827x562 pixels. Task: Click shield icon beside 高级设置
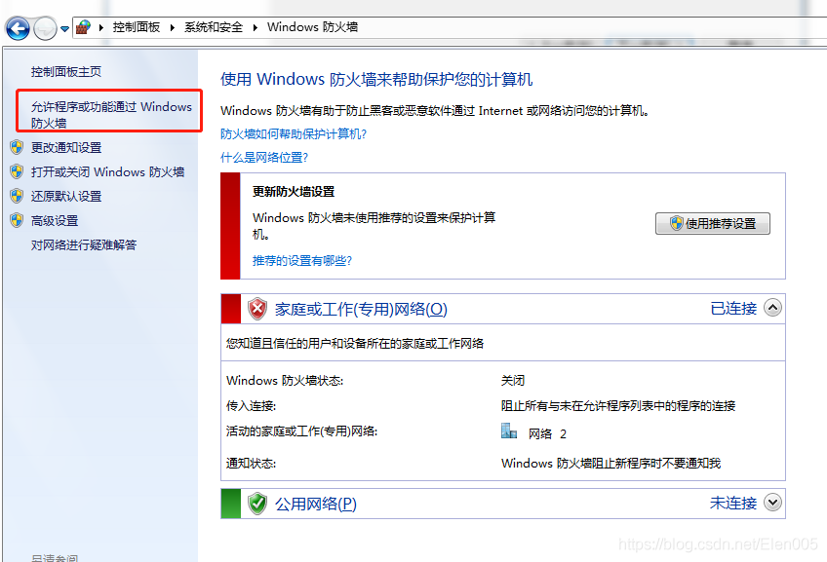(17, 220)
